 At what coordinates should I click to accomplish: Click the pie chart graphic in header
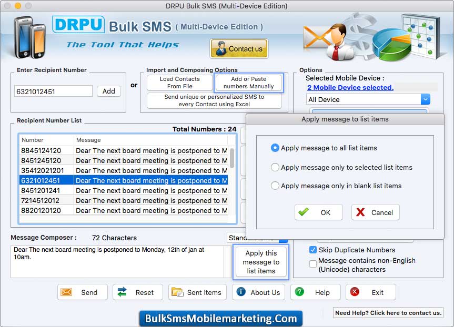[391, 45]
